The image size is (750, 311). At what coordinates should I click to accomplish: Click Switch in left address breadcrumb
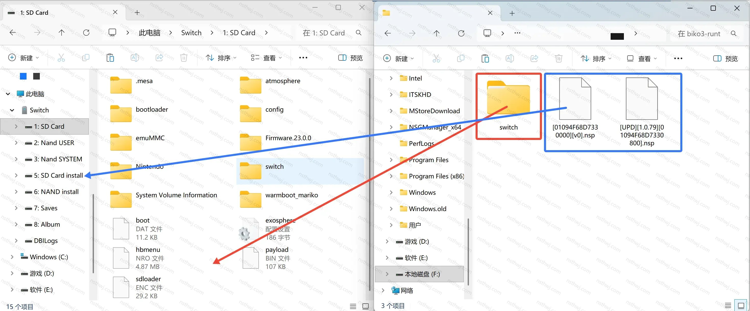click(x=191, y=33)
